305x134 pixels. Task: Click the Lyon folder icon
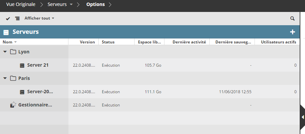13,52
